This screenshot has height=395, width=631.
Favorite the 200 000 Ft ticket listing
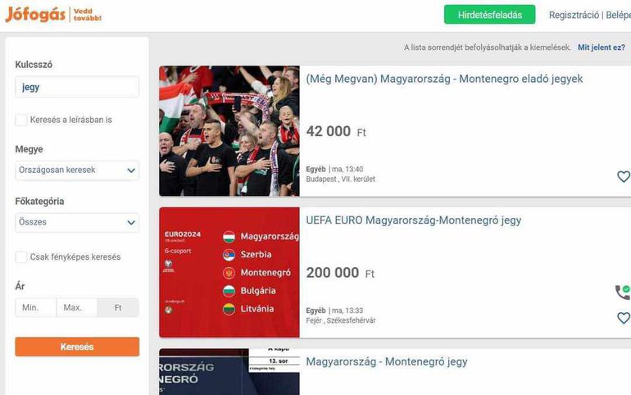624,318
